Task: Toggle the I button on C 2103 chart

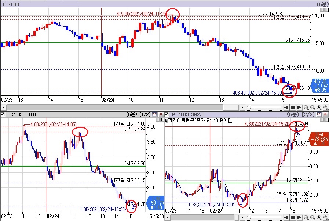Action: click(162, 120)
